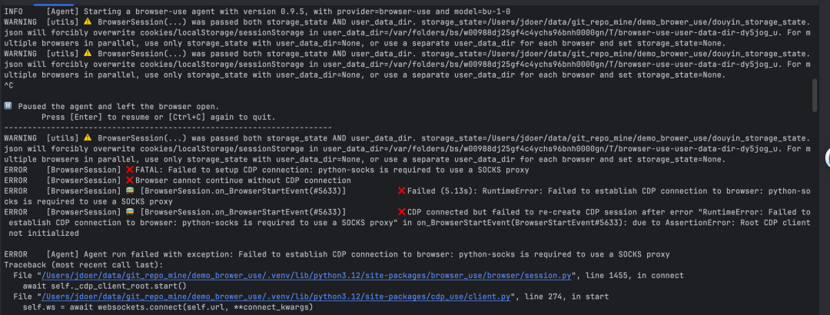Click the Python emoji on the 'Failed (5.13s)' line

point(129,191)
